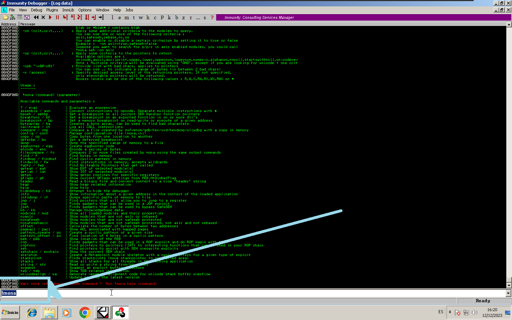
Task: Show CPU window with 'c' button
Action: click(x=155, y=17)
